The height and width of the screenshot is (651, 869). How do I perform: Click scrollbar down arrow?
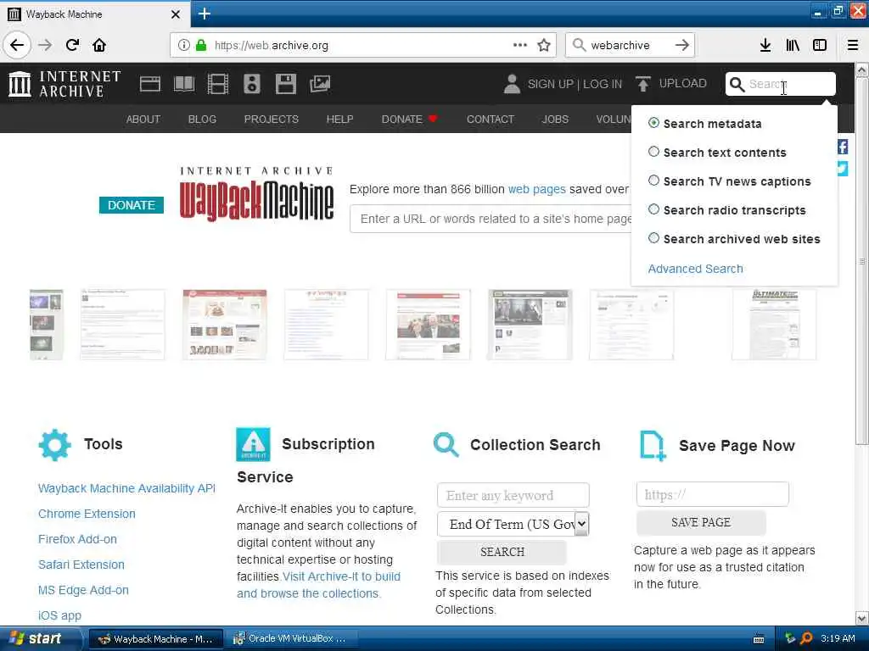pos(862,618)
